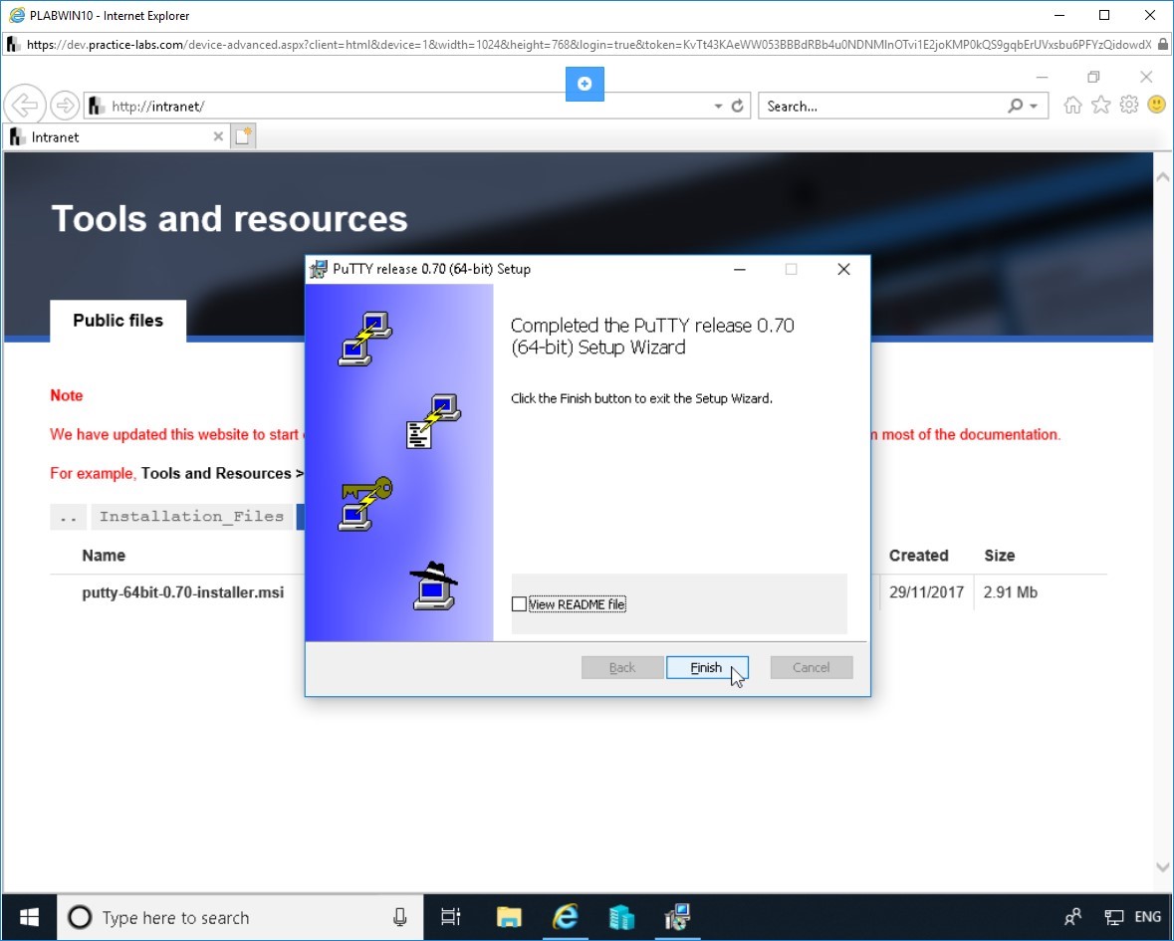Click the Tools and resources page heading
The image size is (1174, 941).
229,219
